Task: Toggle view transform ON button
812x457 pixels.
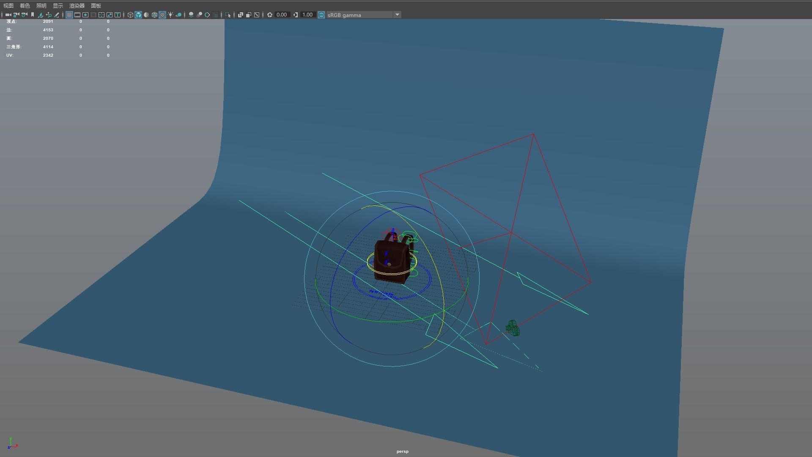Action: (x=321, y=15)
